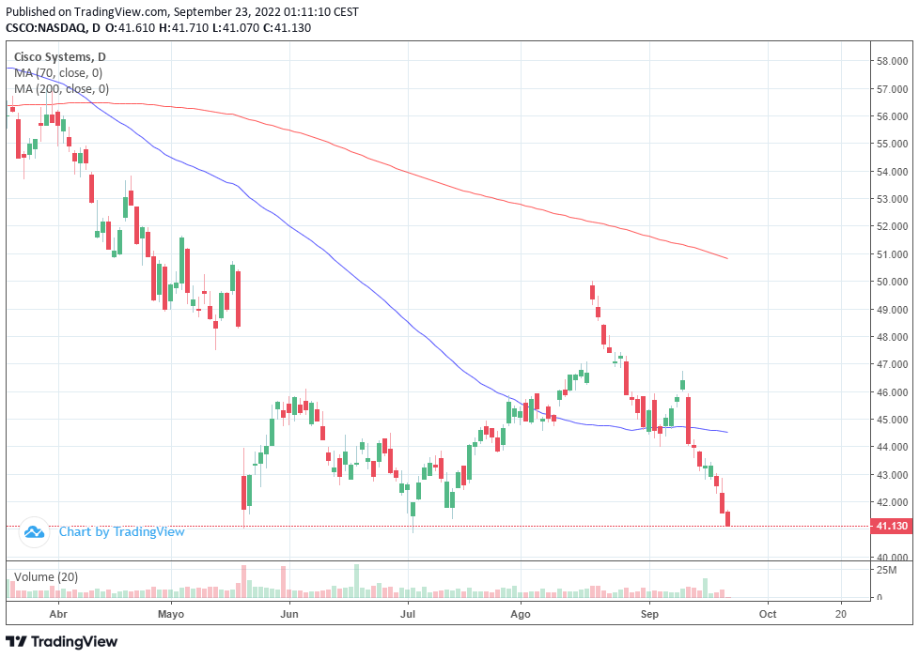The height and width of the screenshot is (659, 919).
Task: Click the TradingView logo at the bottom
Action: click(x=62, y=641)
